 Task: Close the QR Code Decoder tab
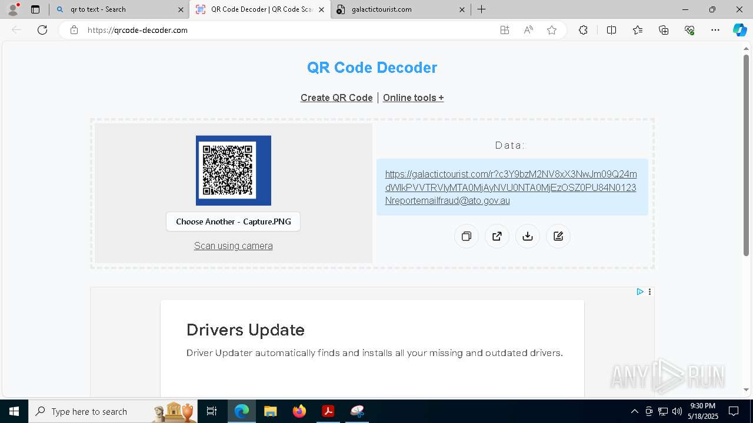pyautogui.click(x=321, y=9)
